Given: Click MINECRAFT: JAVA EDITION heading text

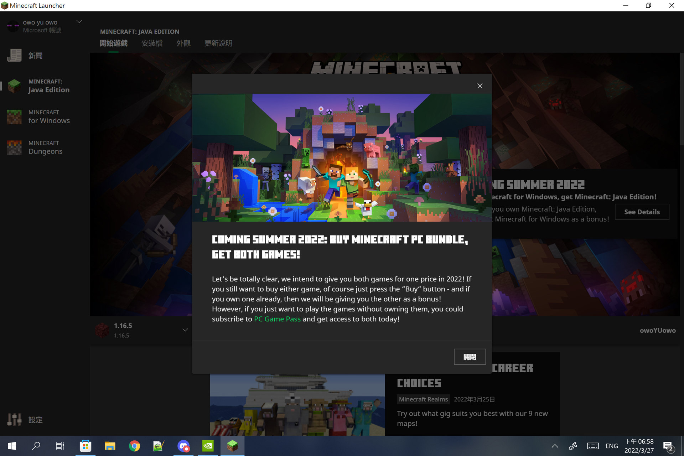Looking at the screenshot, I should tap(140, 31).
